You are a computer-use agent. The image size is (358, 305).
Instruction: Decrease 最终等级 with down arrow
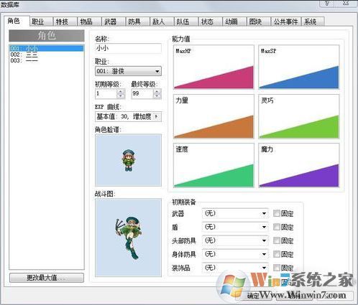157,96
